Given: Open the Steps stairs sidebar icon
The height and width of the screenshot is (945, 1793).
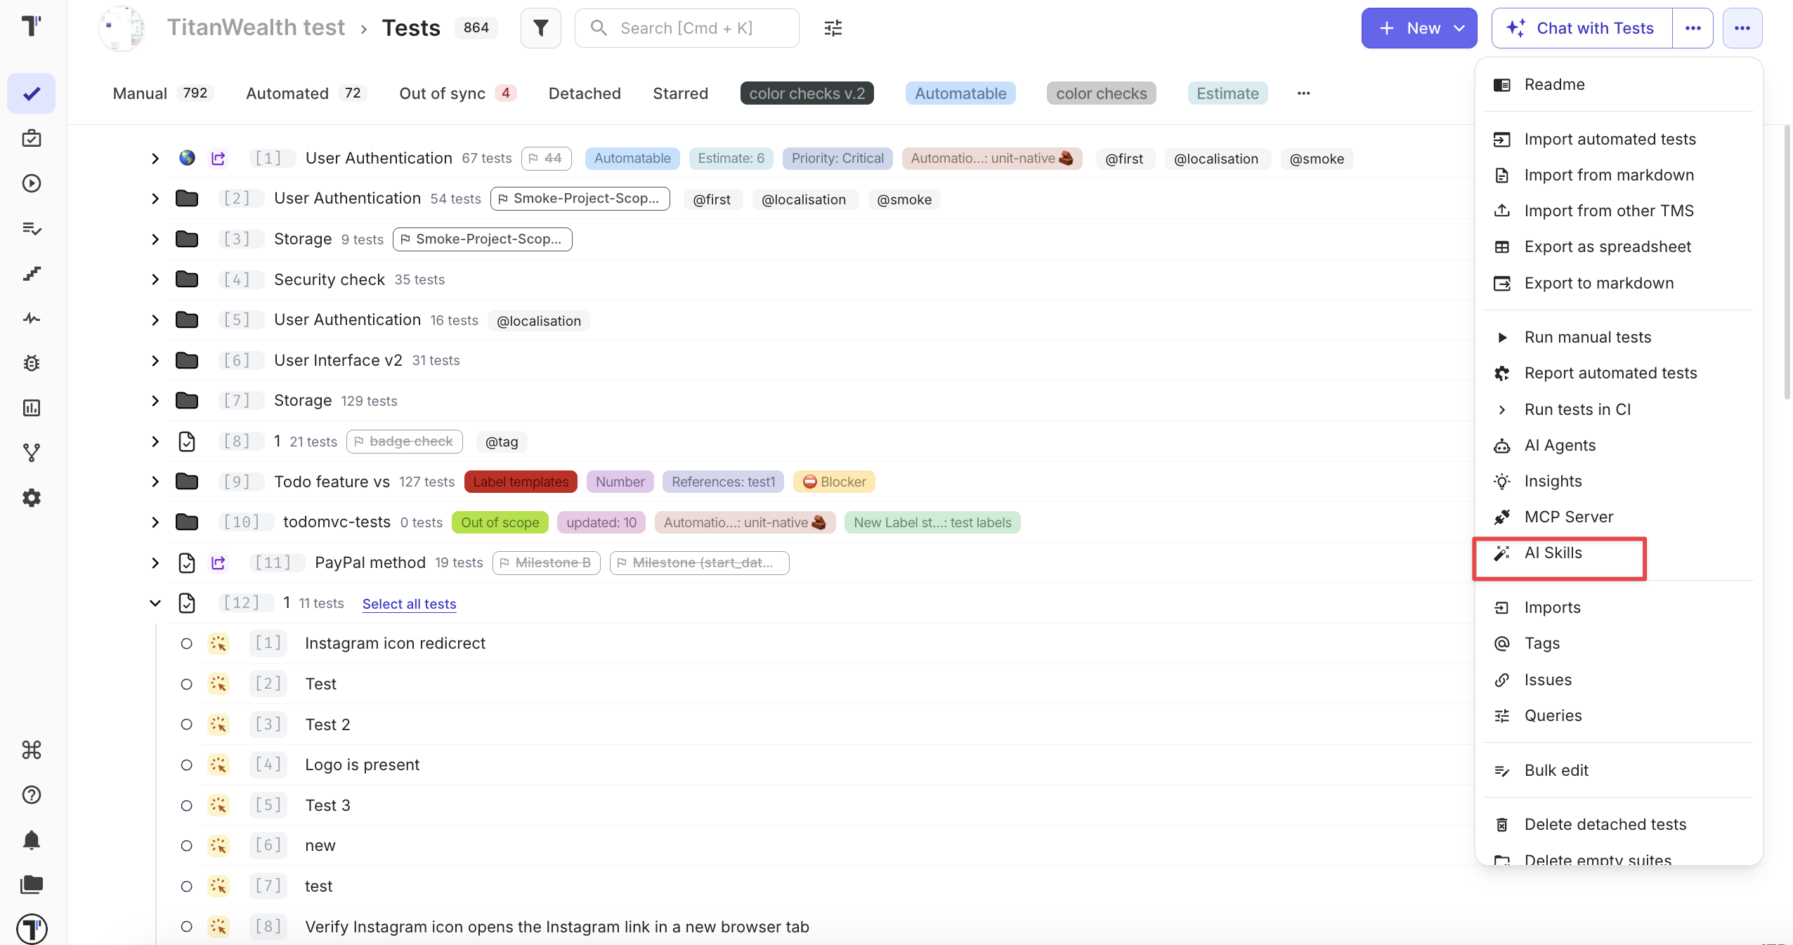Looking at the screenshot, I should [x=32, y=273].
